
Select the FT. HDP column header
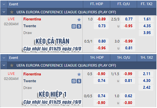[97, 4]
